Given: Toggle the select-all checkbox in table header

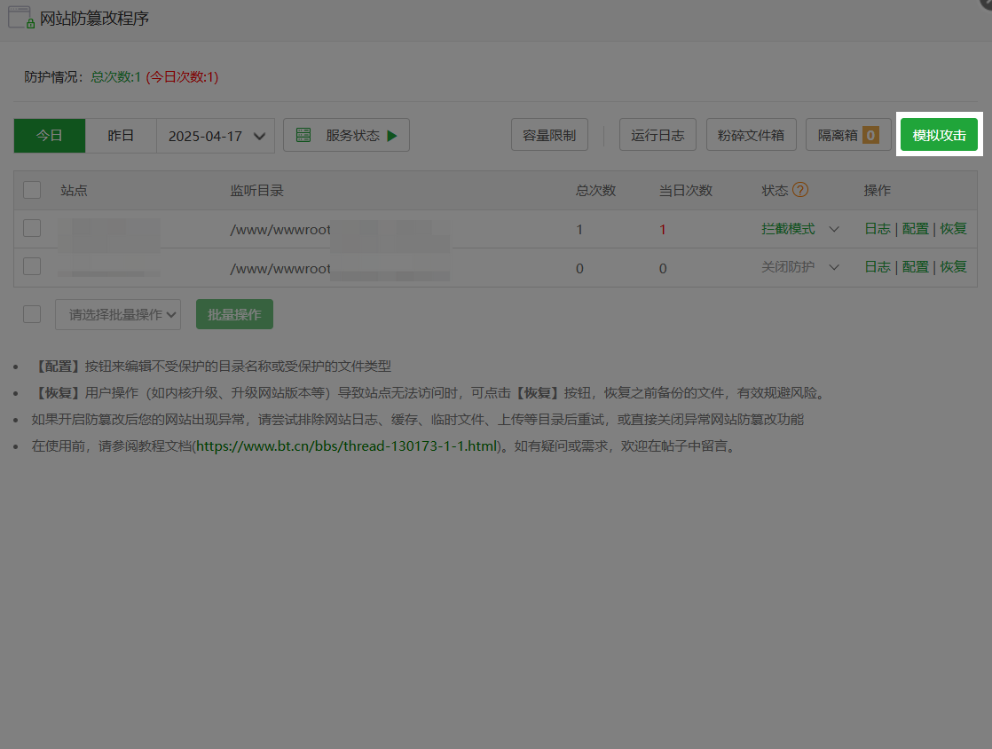Looking at the screenshot, I should pos(32,190).
